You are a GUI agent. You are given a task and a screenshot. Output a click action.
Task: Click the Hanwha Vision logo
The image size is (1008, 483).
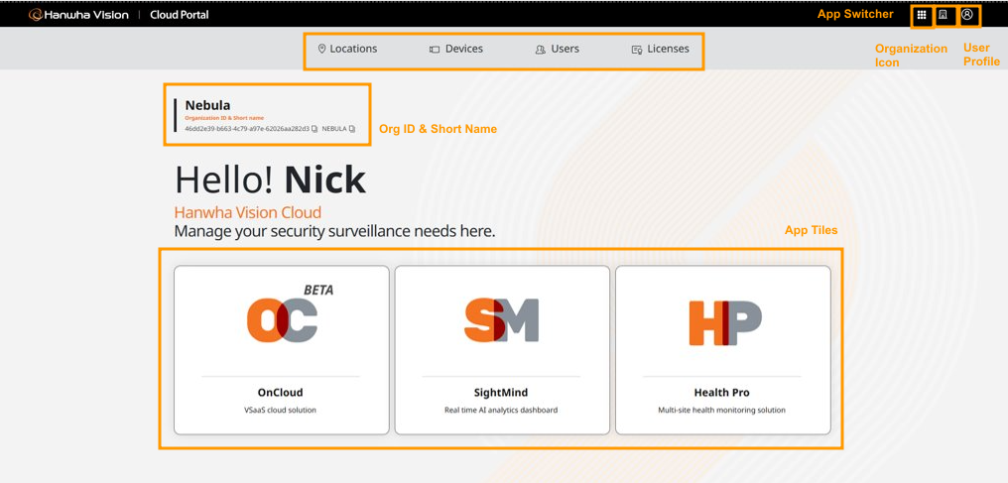click(78, 15)
